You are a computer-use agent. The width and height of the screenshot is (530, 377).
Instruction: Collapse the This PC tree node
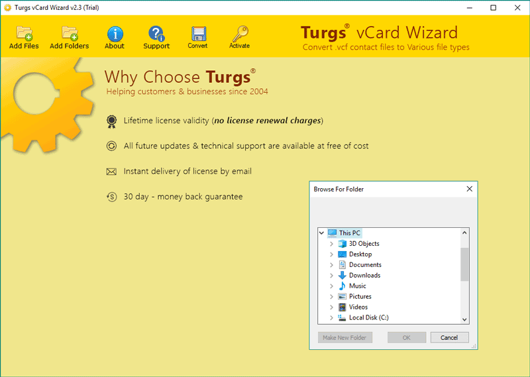click(321, 233)
